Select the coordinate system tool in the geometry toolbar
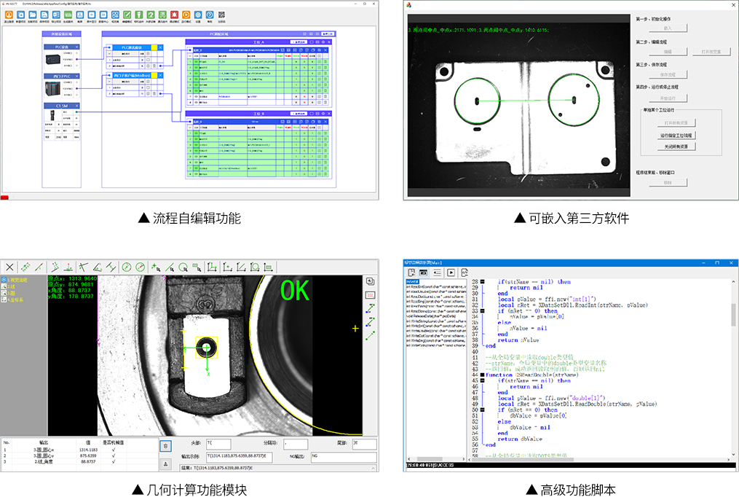The image size is (739, 497). coord(212,267)
